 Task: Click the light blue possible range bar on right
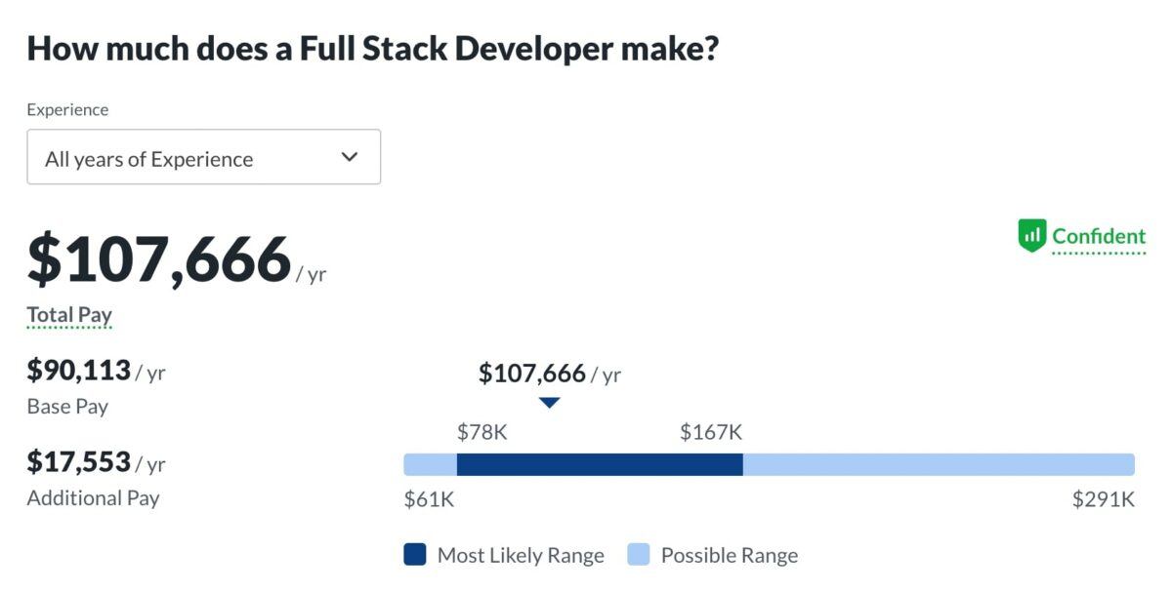point(939,464)
